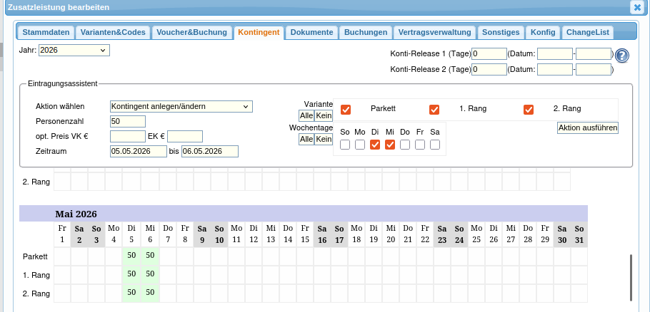
Task: Click the blue help question mark icon
Action: coord(621,56)
